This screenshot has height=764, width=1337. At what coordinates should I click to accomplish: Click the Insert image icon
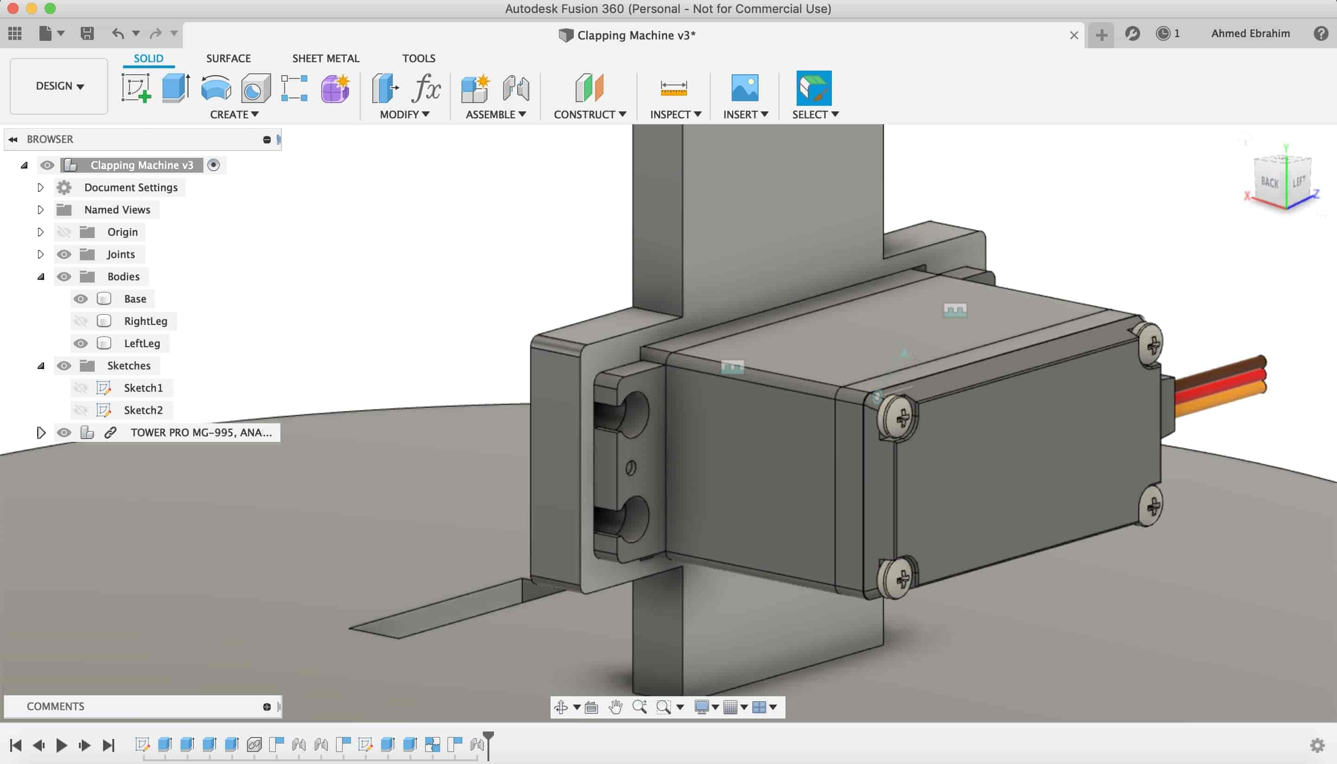(x=745, y=88)
